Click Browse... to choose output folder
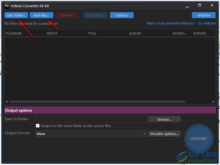Image resolution: width=220 pixels, height=165 pixels. (164, 119)
